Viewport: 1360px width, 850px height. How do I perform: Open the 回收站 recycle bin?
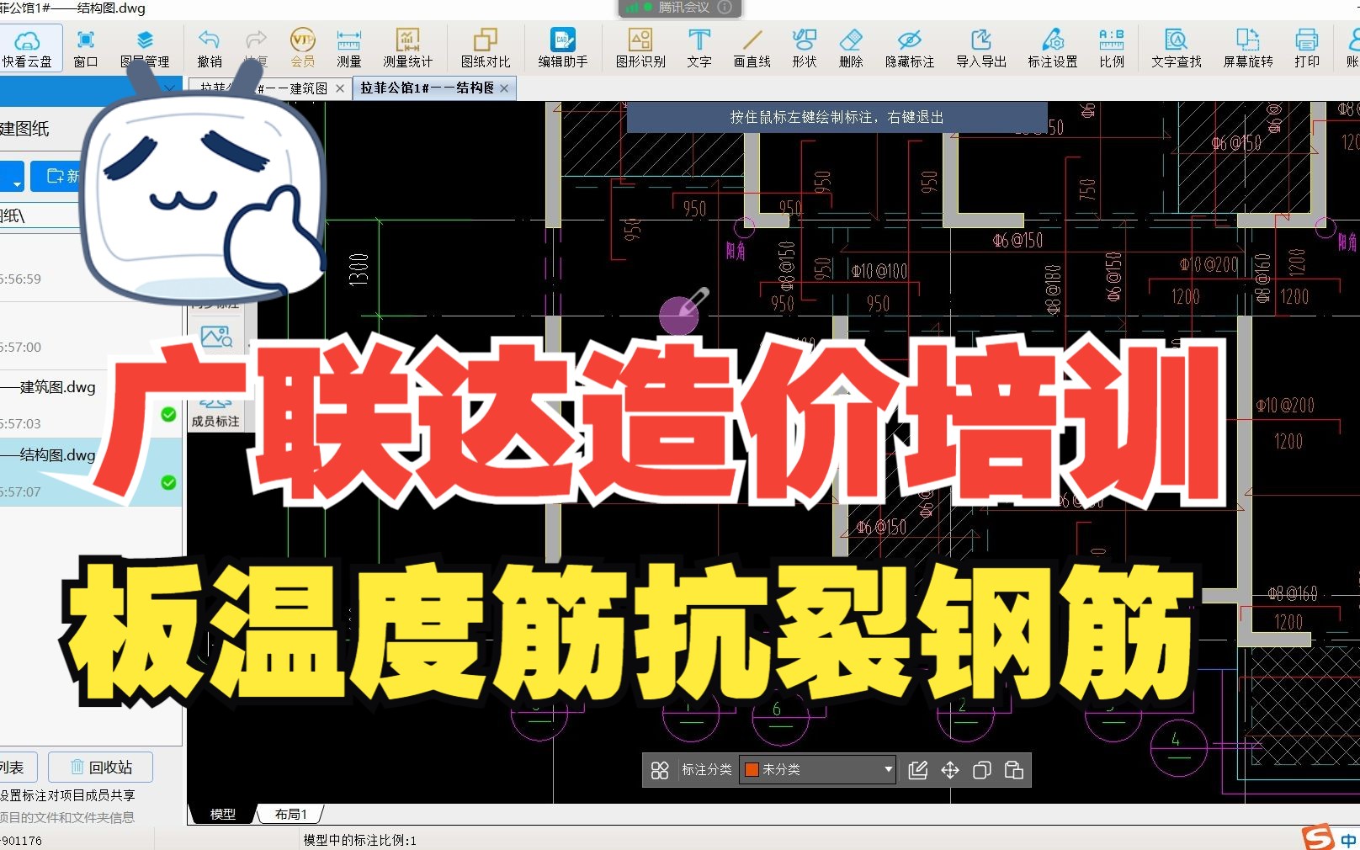tap(101, 767)
